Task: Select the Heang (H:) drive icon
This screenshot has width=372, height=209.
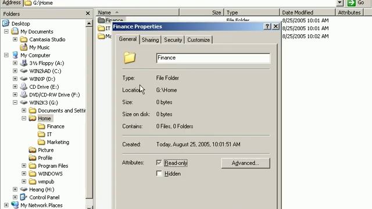Action: (x=24, y=189)
